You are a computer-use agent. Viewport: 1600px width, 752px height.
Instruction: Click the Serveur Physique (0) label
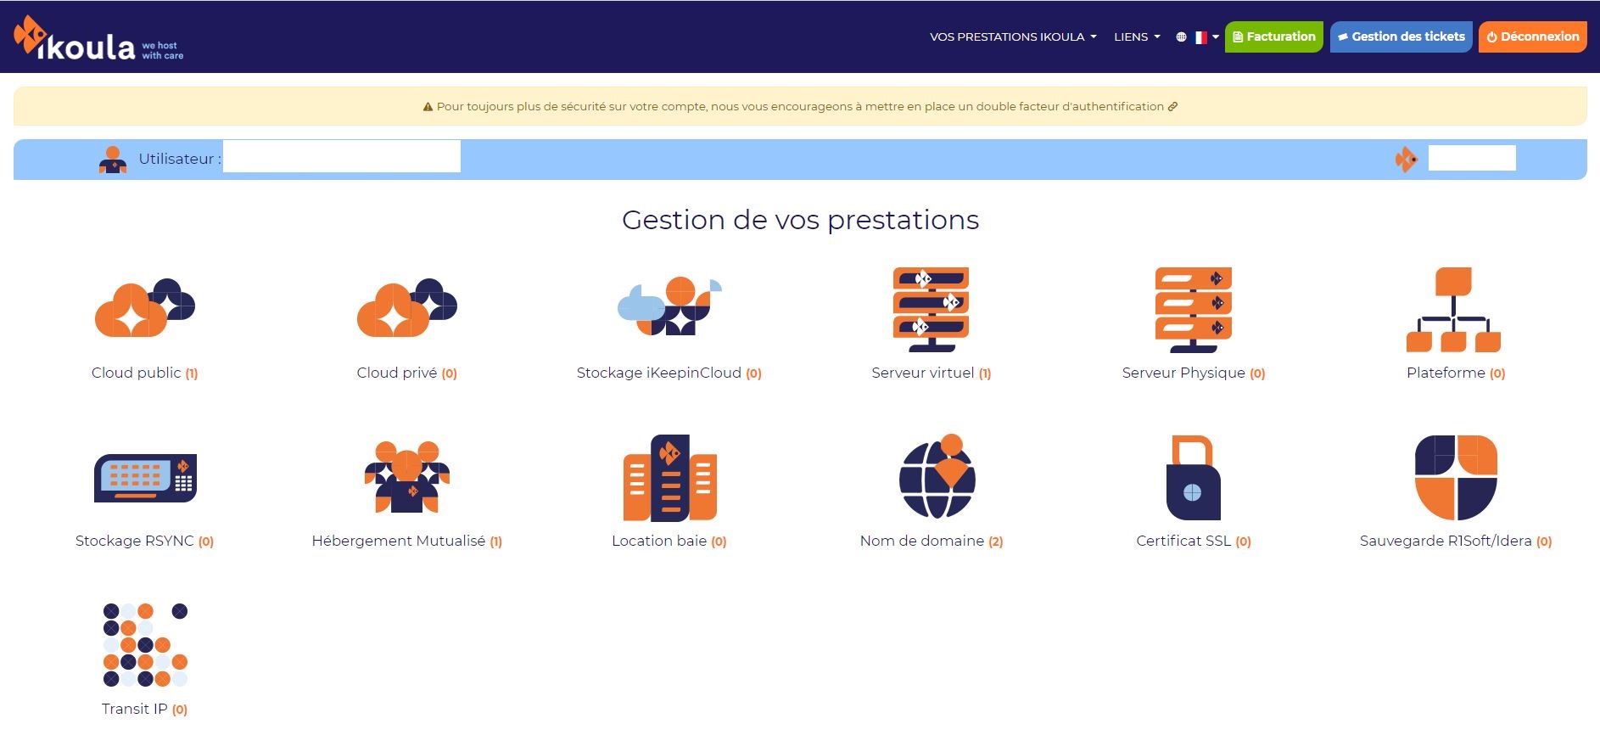tap(1194, 373)
